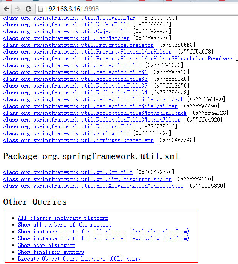
Task: Show the finalizer summary
Action: click(51, 252)
